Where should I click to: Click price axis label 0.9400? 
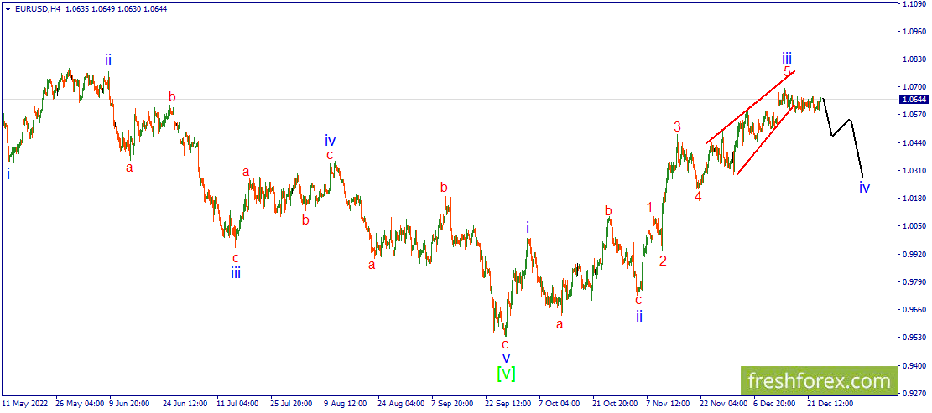pyautogui.click(x=914, y=365)
